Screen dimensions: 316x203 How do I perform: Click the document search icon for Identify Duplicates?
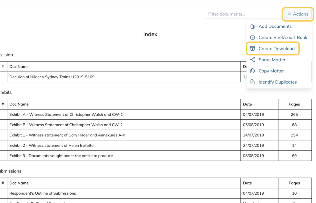tap(252, 82)
